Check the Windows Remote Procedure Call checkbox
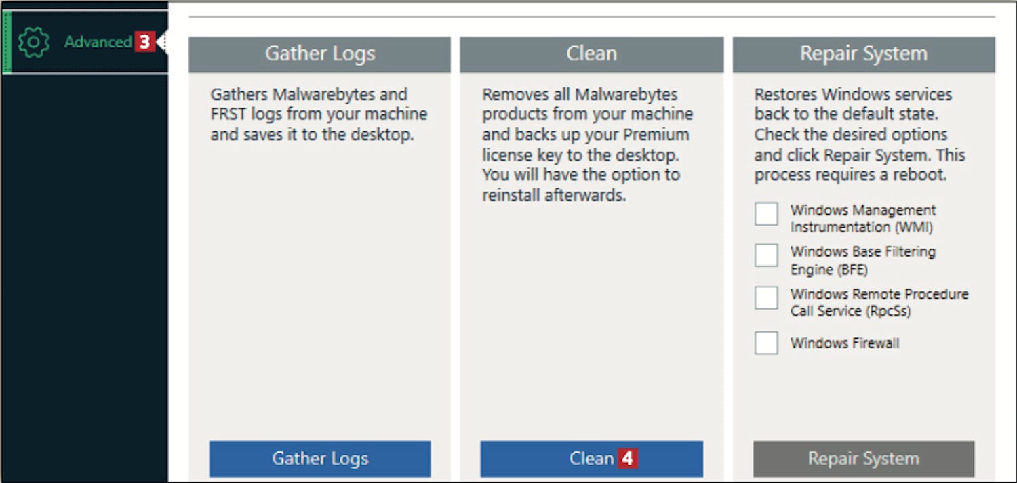Image resolution: width=1017 pixels, height=483 pixels. (766, 297)
